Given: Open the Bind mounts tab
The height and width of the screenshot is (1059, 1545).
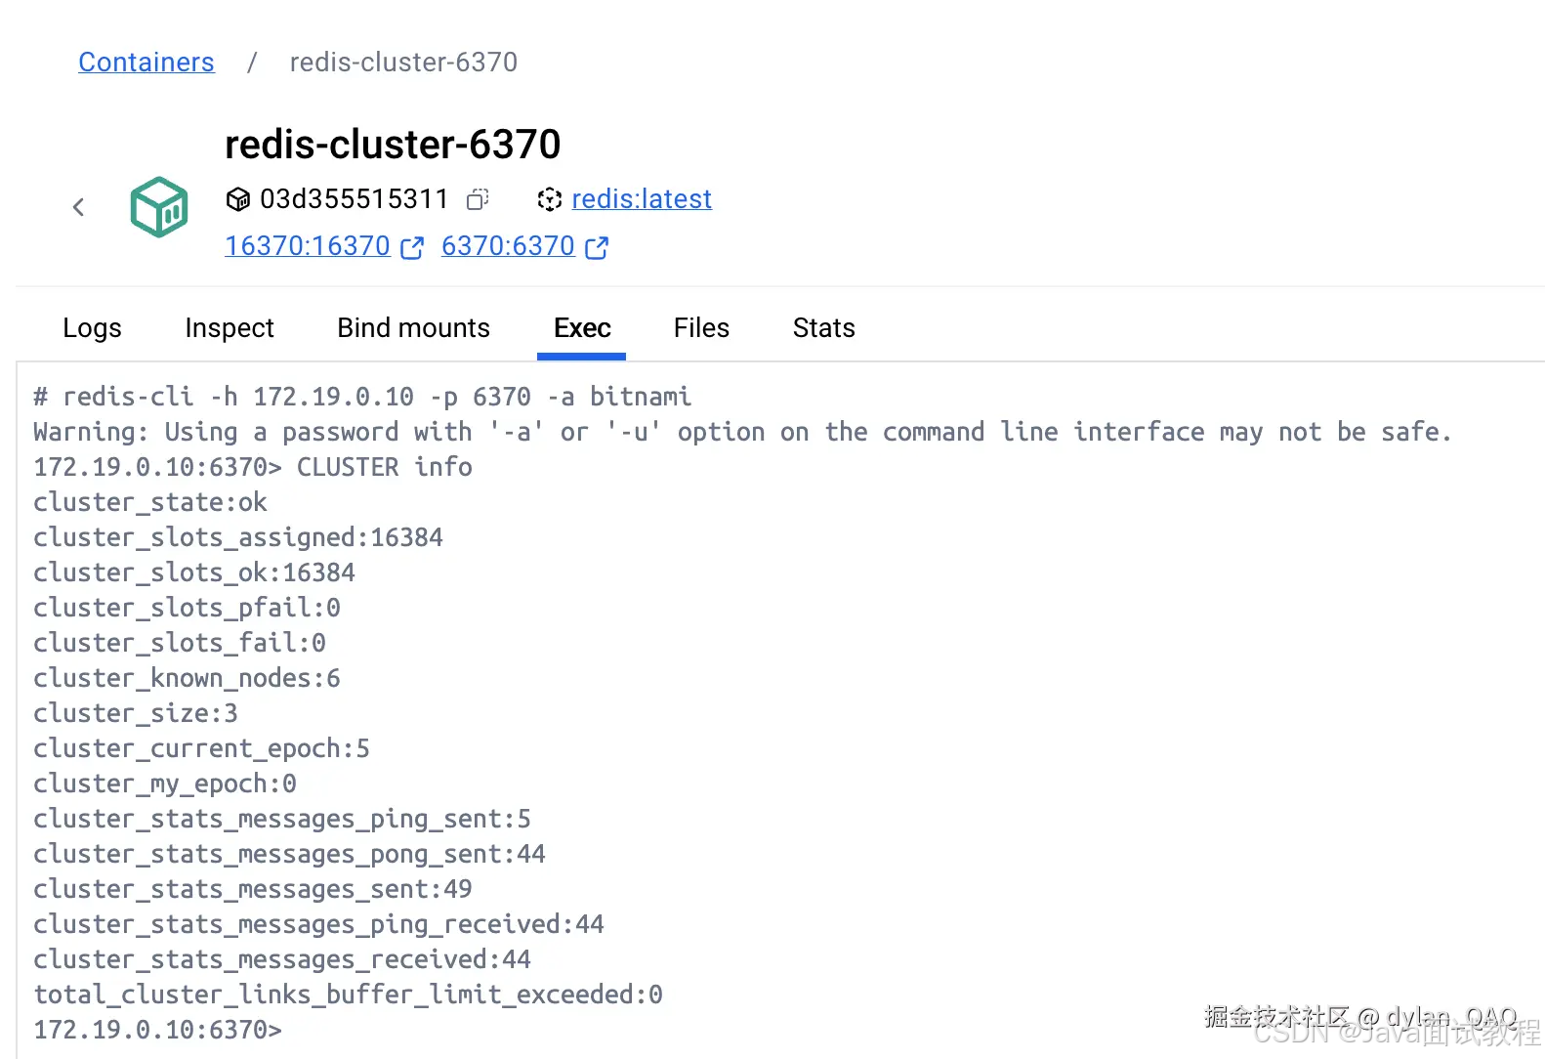Looking at the screenshot, I should click(414, 328).
